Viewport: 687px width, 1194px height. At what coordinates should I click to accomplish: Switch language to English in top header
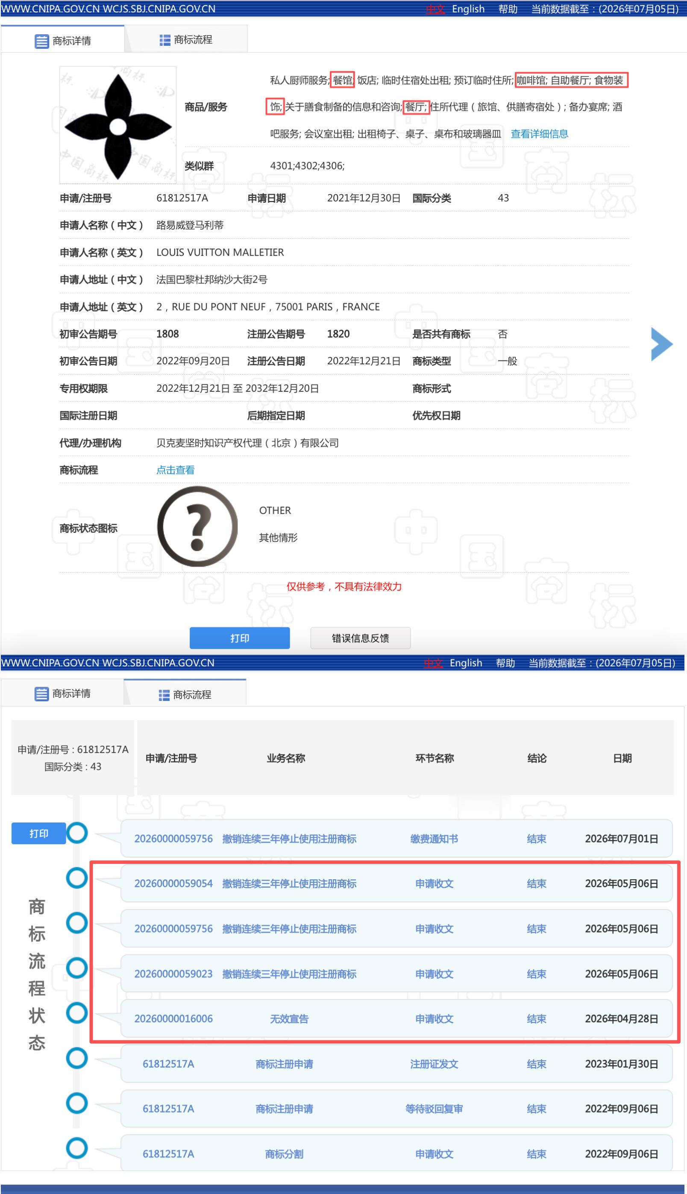[468, 9]
